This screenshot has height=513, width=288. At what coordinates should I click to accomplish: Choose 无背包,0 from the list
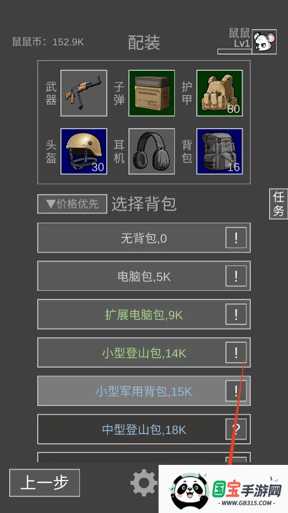(144, 238)
